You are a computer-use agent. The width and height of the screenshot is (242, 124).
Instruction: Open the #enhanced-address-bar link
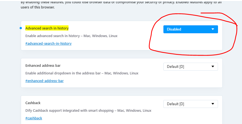44,81
